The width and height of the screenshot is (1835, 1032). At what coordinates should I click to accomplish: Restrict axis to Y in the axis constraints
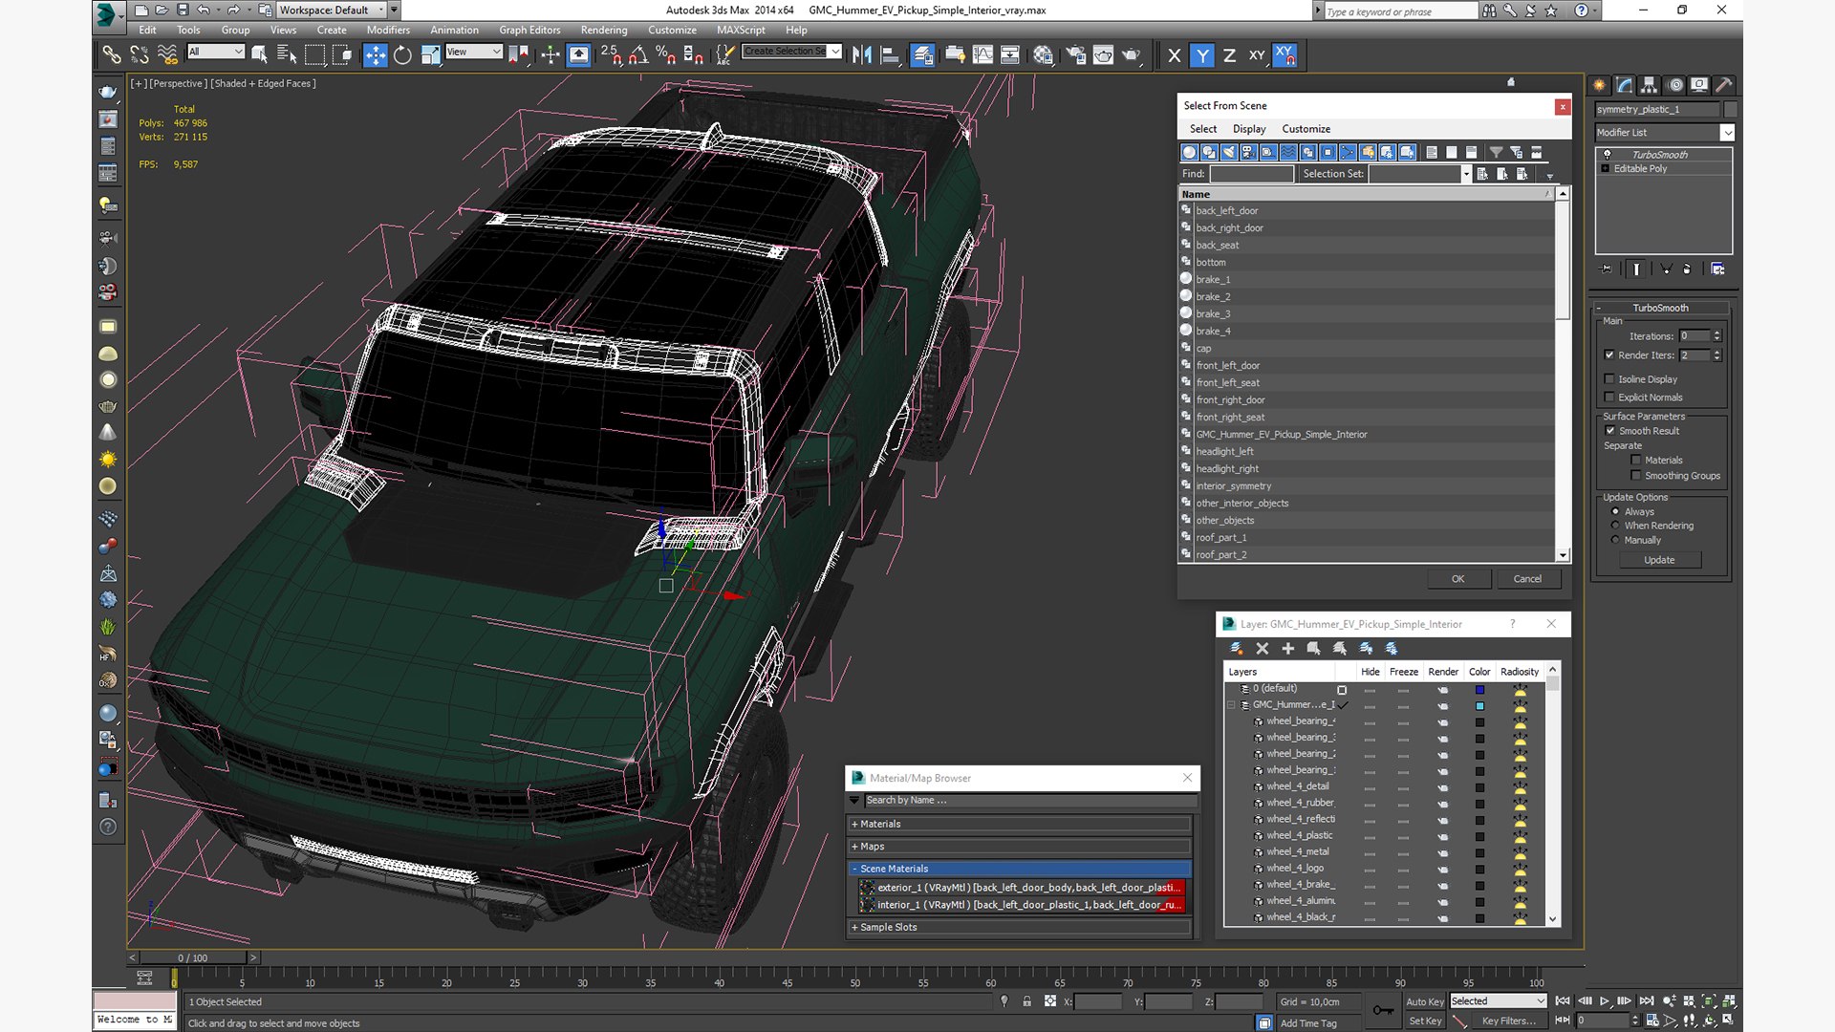pyautogui.click(x=1202, y=55)
